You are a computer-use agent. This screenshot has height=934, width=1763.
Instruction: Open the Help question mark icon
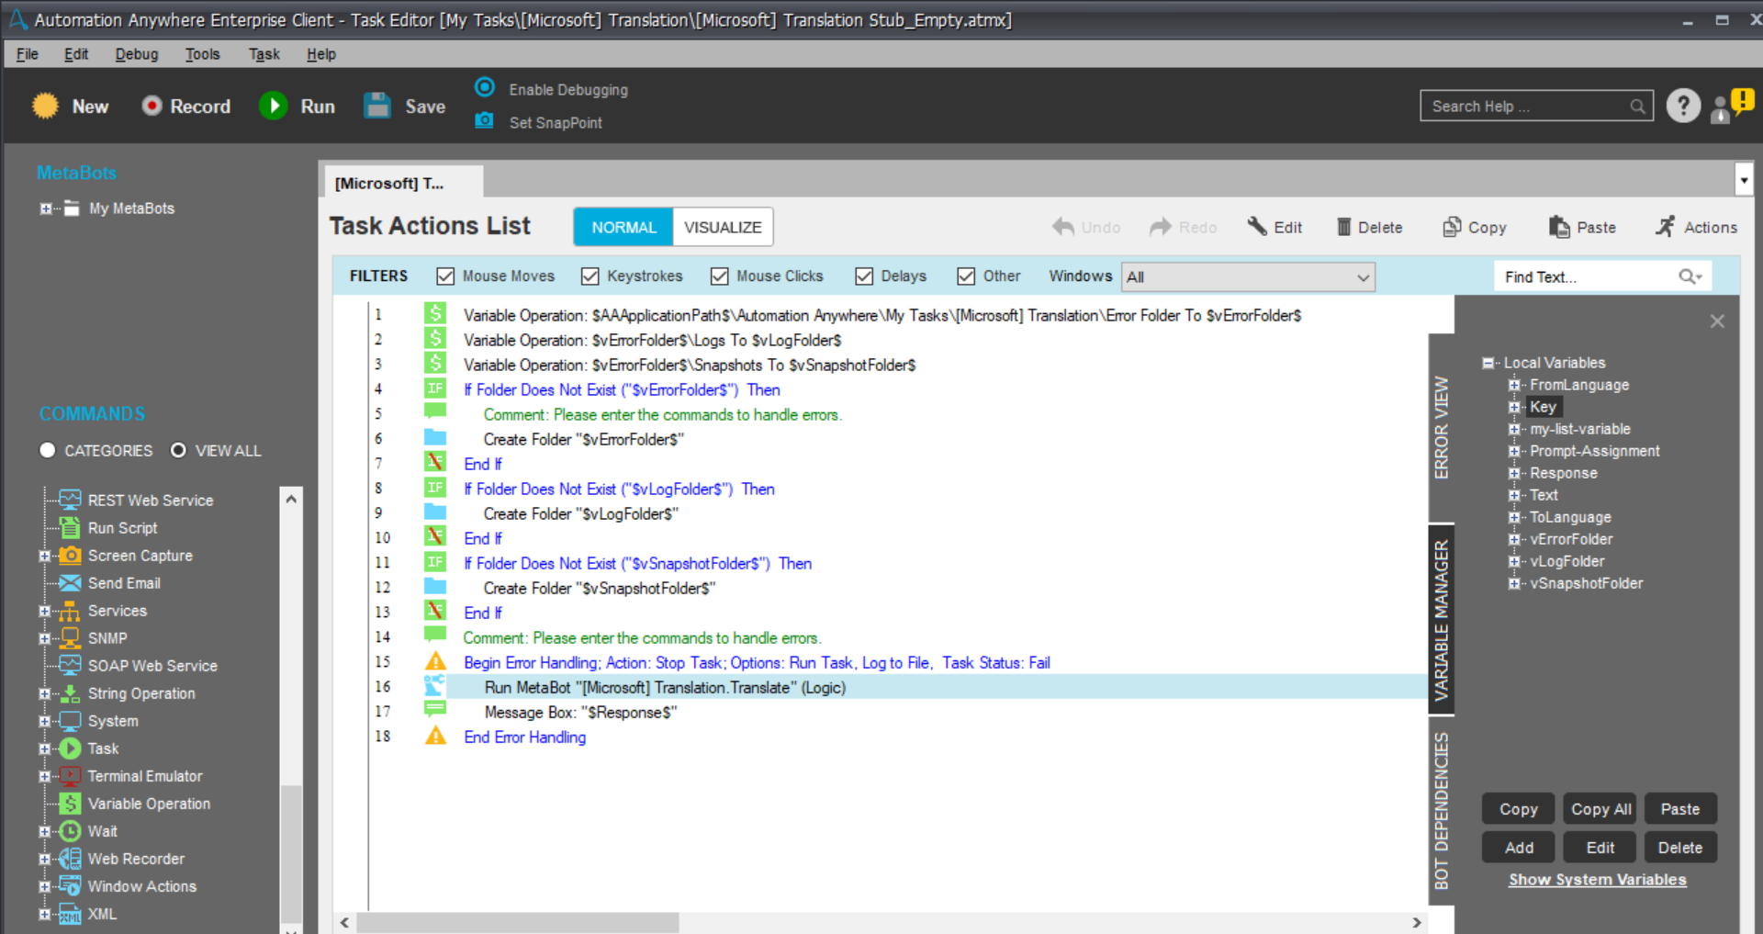tap(1683, 107)
